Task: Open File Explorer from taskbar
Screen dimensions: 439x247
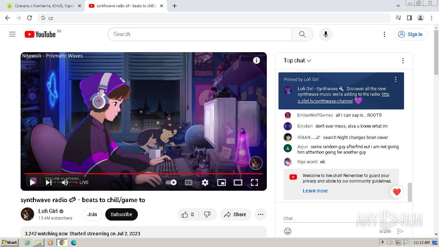Action: (39, 243)
